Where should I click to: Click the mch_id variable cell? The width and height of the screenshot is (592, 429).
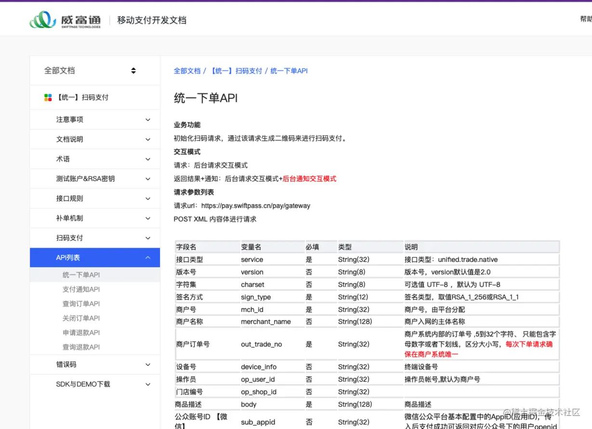(x=272, y=310)
